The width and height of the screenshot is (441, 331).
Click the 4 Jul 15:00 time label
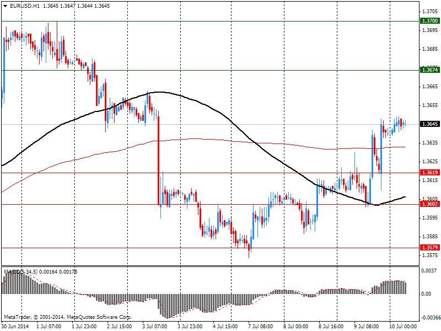click(225, 326)
